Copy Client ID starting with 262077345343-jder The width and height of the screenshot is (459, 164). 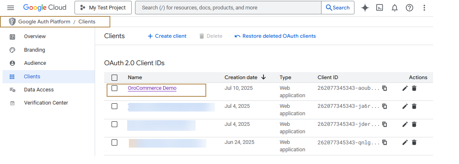click(x=384, y=124)
